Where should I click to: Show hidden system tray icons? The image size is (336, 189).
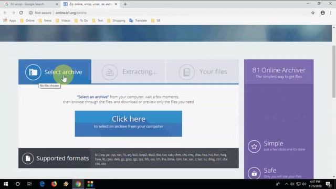click(x=287, y=184)
